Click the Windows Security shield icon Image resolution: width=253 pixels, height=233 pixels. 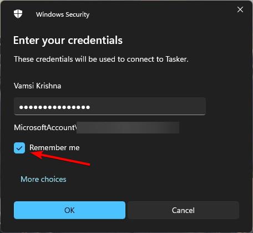tap(18, 14)
